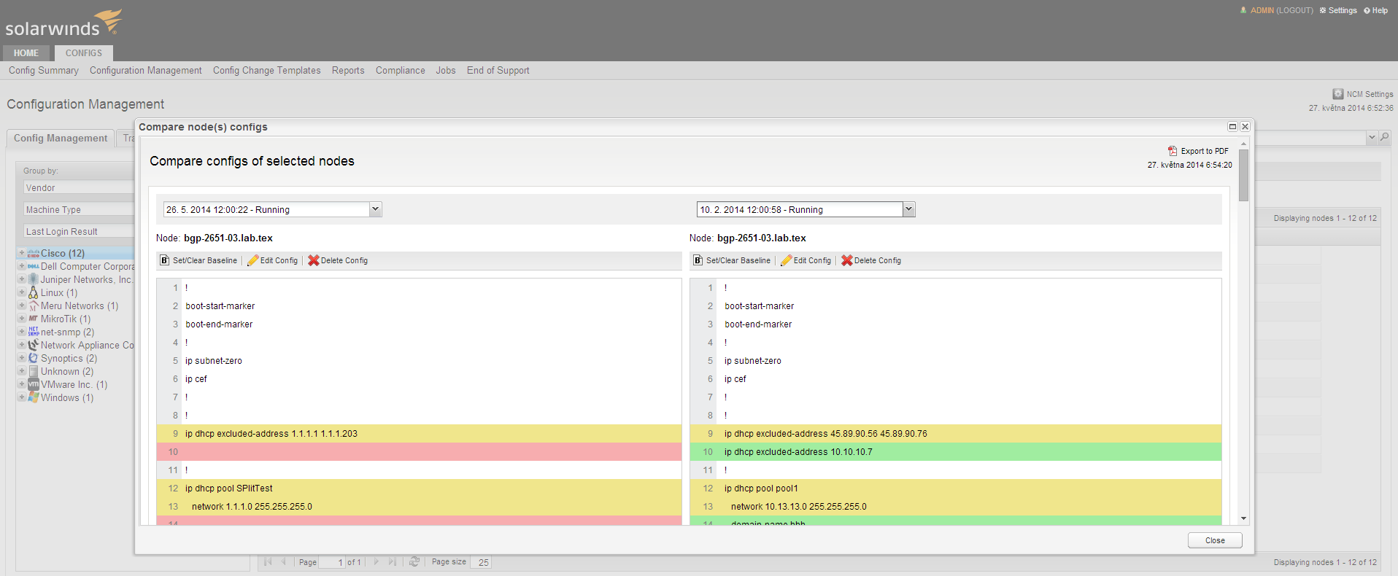This screenshot has height=576, width=1398.
Task: Open the Last Login Result combo
Action: pos(79,231)
